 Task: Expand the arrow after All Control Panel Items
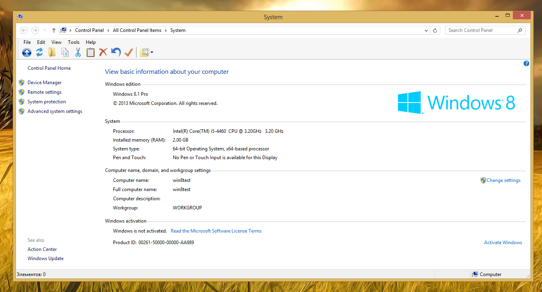pos(166,30)
